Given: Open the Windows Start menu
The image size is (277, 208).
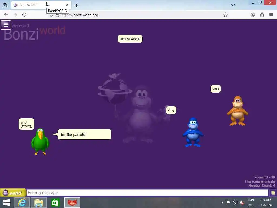Looking at the screenshot, I should 7,203.
